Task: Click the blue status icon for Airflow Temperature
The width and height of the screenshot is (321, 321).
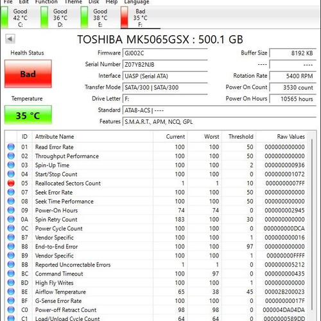Action: point(11,291)
